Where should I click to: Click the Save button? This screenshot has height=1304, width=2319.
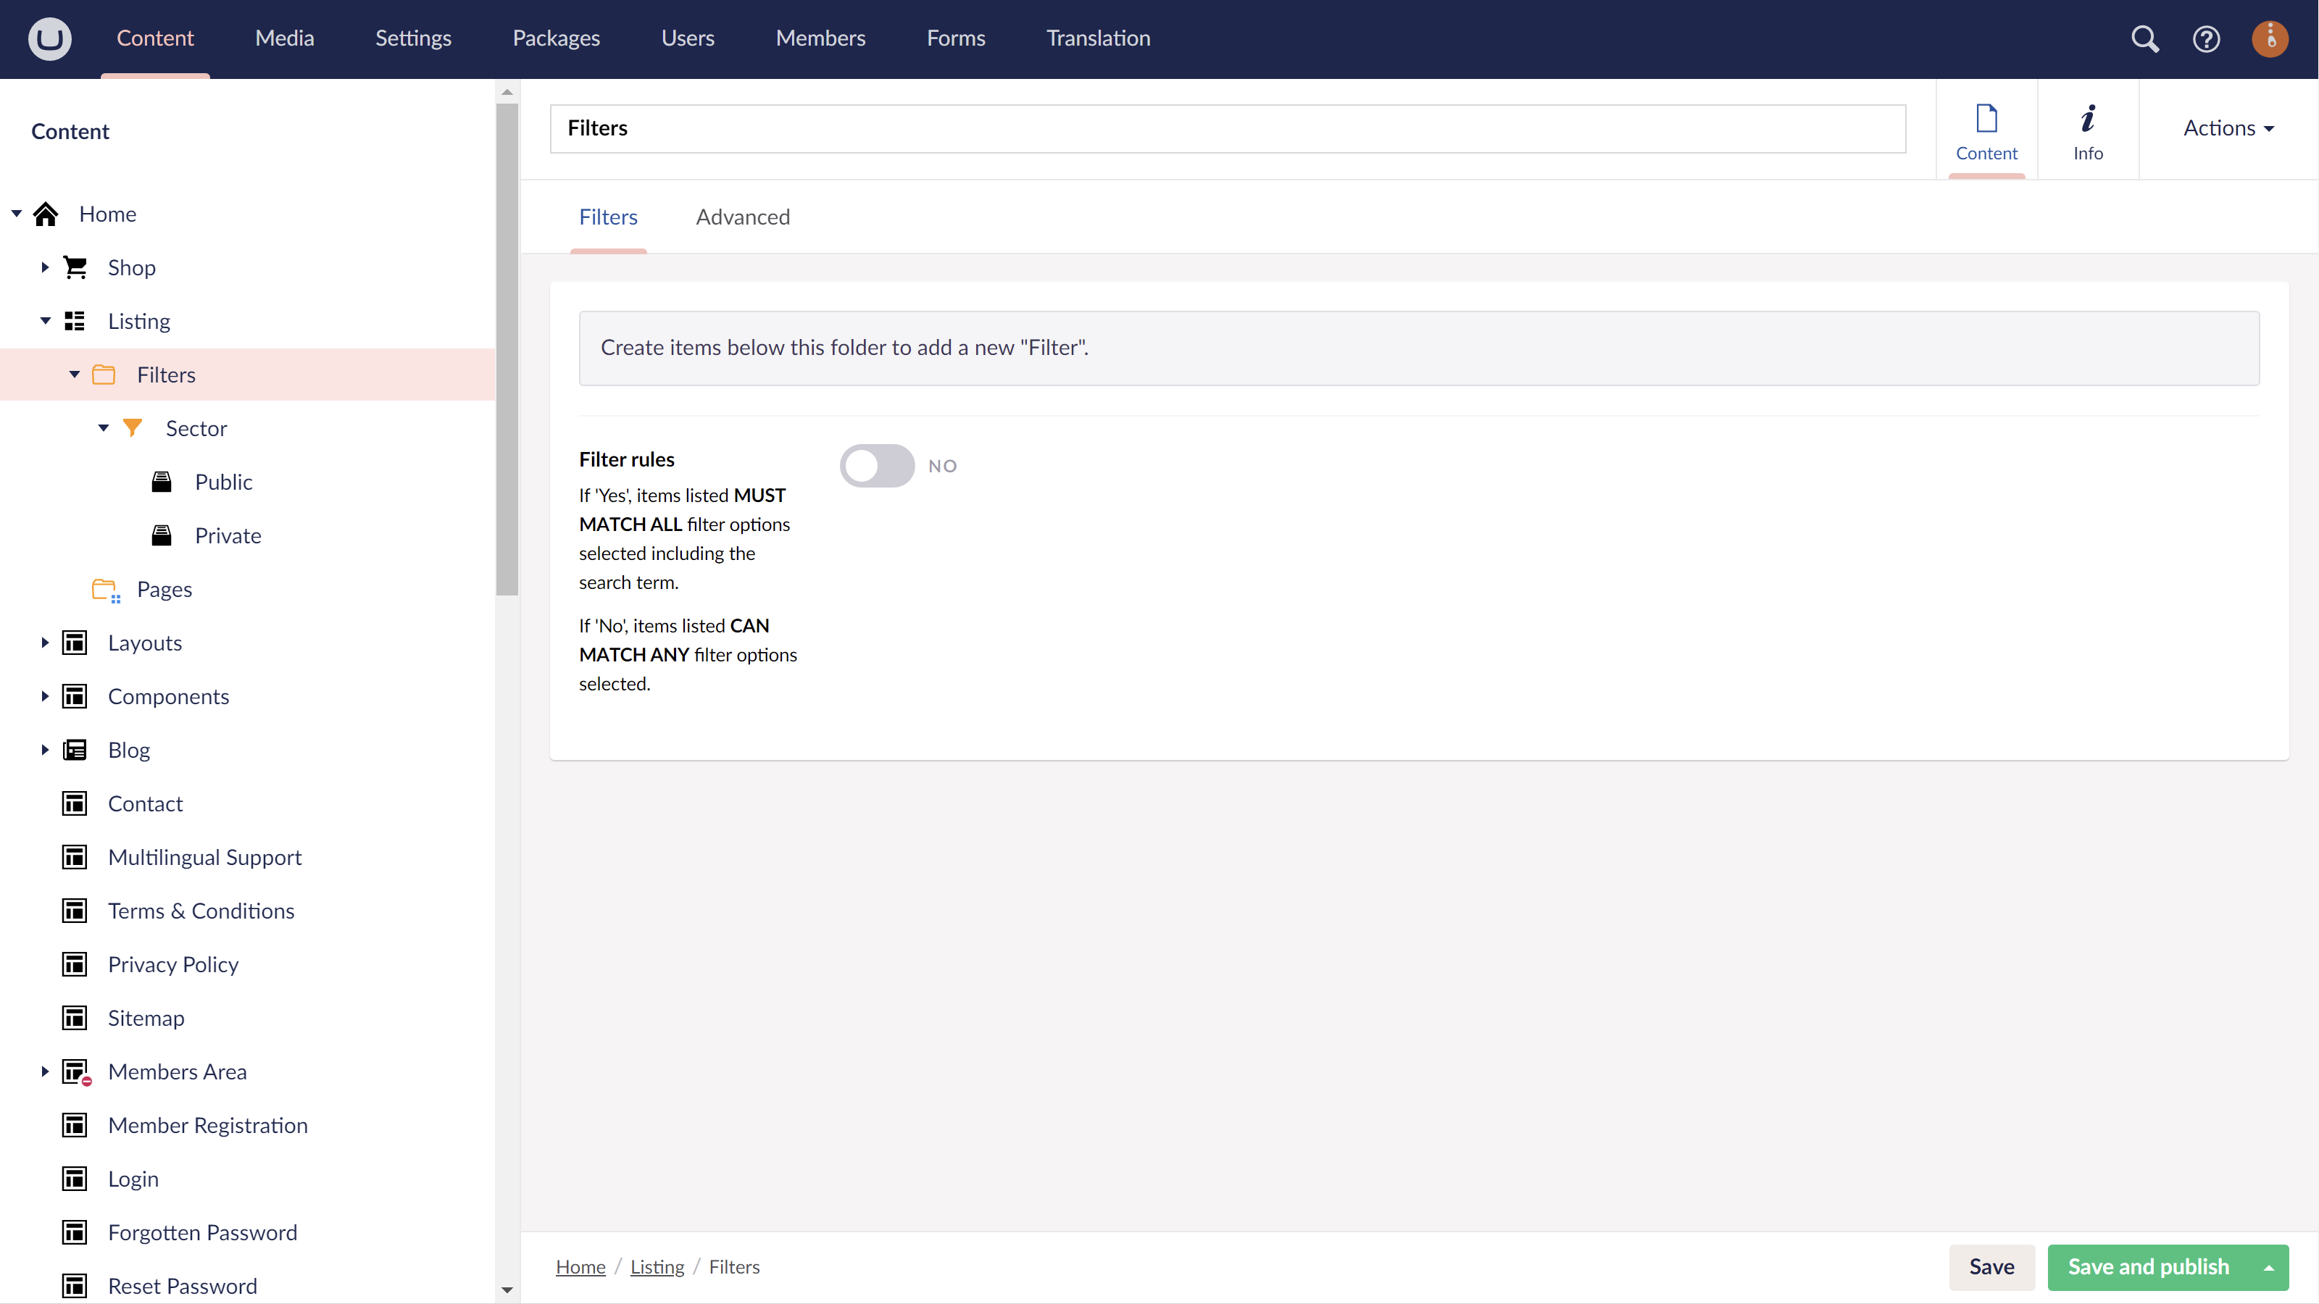coord(1991,1267)
